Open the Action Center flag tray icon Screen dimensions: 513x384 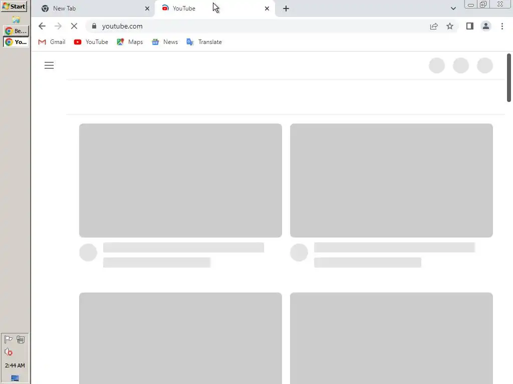coord(9,339)
